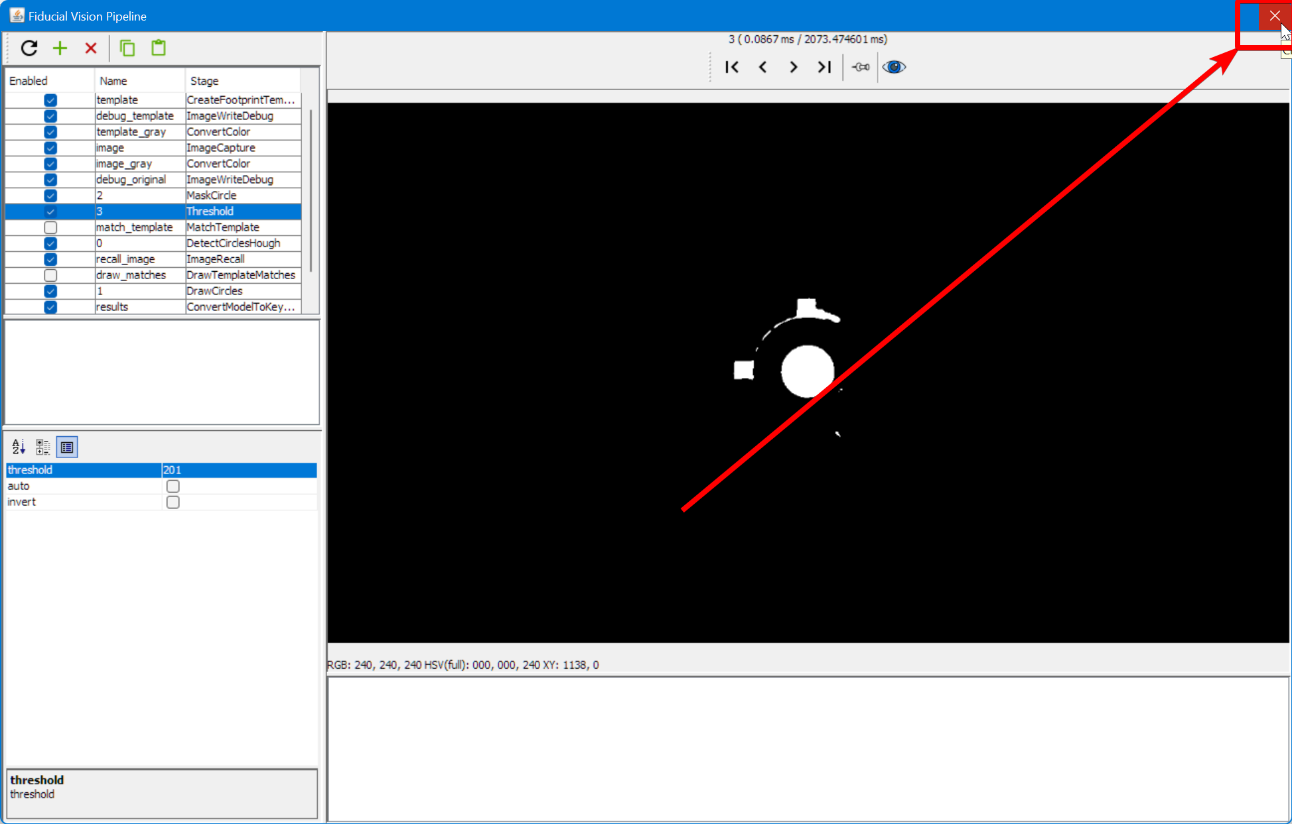
Task: Toggle the blue eye view icon
Action: point(894,67)
